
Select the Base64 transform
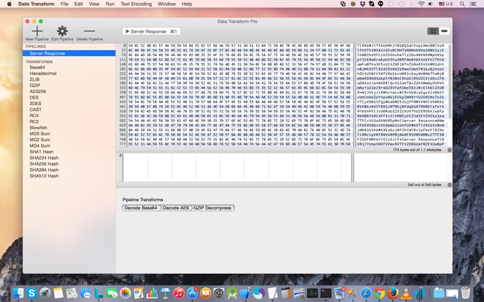38,67
